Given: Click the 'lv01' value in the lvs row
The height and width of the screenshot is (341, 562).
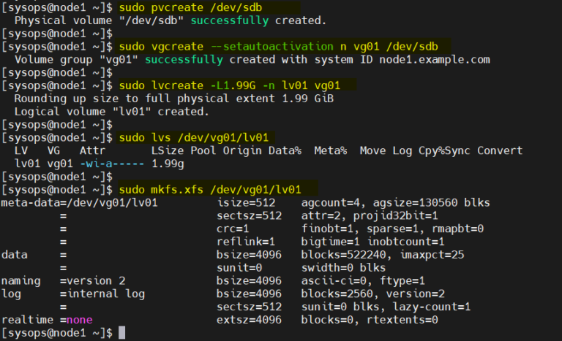Looking at the screenshot, I should pos(27,164).
